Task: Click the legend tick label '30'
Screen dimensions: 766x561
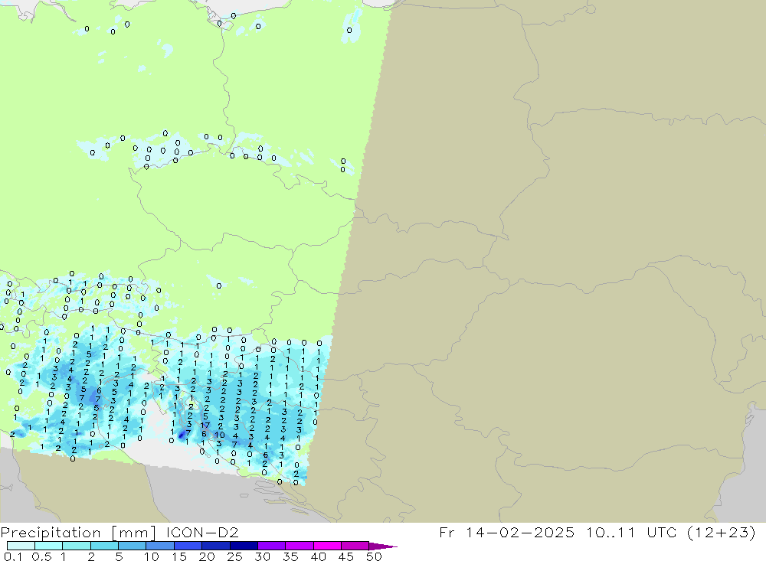Action: point(263,556)
